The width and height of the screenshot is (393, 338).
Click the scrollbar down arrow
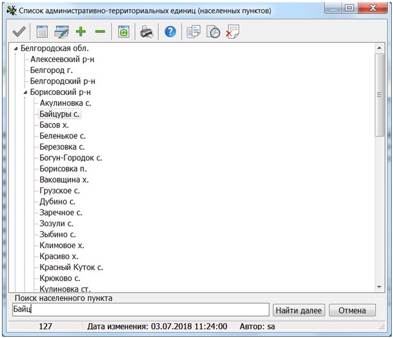tap(380, 286)
